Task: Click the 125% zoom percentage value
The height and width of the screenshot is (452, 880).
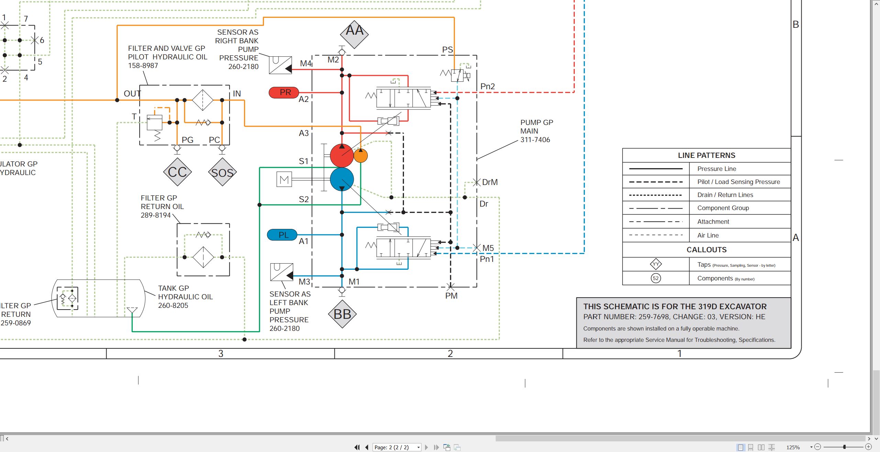Action: [x=793, y=448]
